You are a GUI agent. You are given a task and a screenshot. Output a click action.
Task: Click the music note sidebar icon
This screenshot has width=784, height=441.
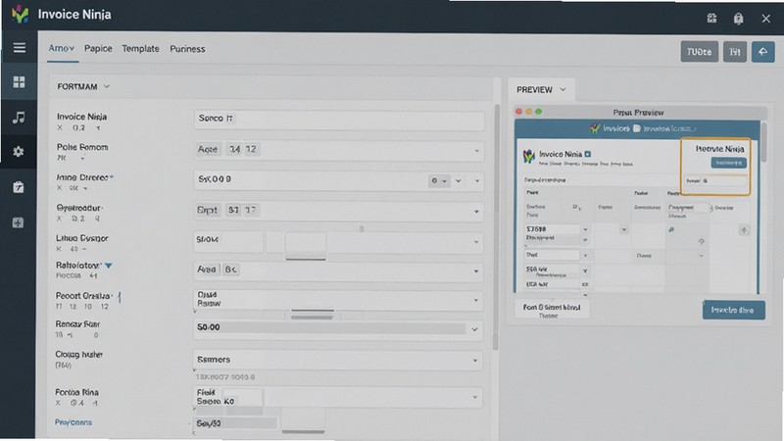[x=19, y=117]
